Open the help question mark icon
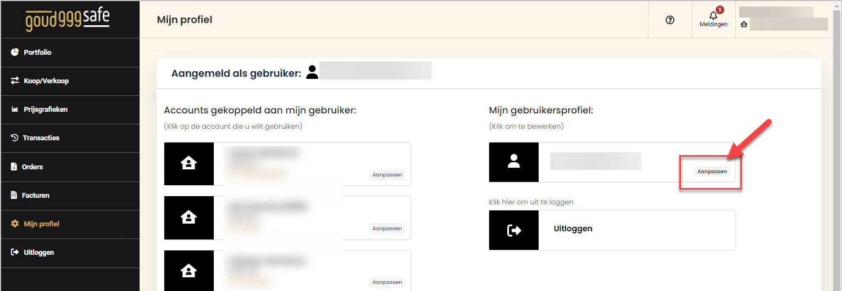The image size is (842, 291). 670,20
